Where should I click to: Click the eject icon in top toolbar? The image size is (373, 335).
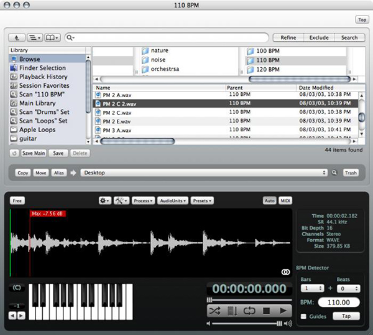pos(16,37)
